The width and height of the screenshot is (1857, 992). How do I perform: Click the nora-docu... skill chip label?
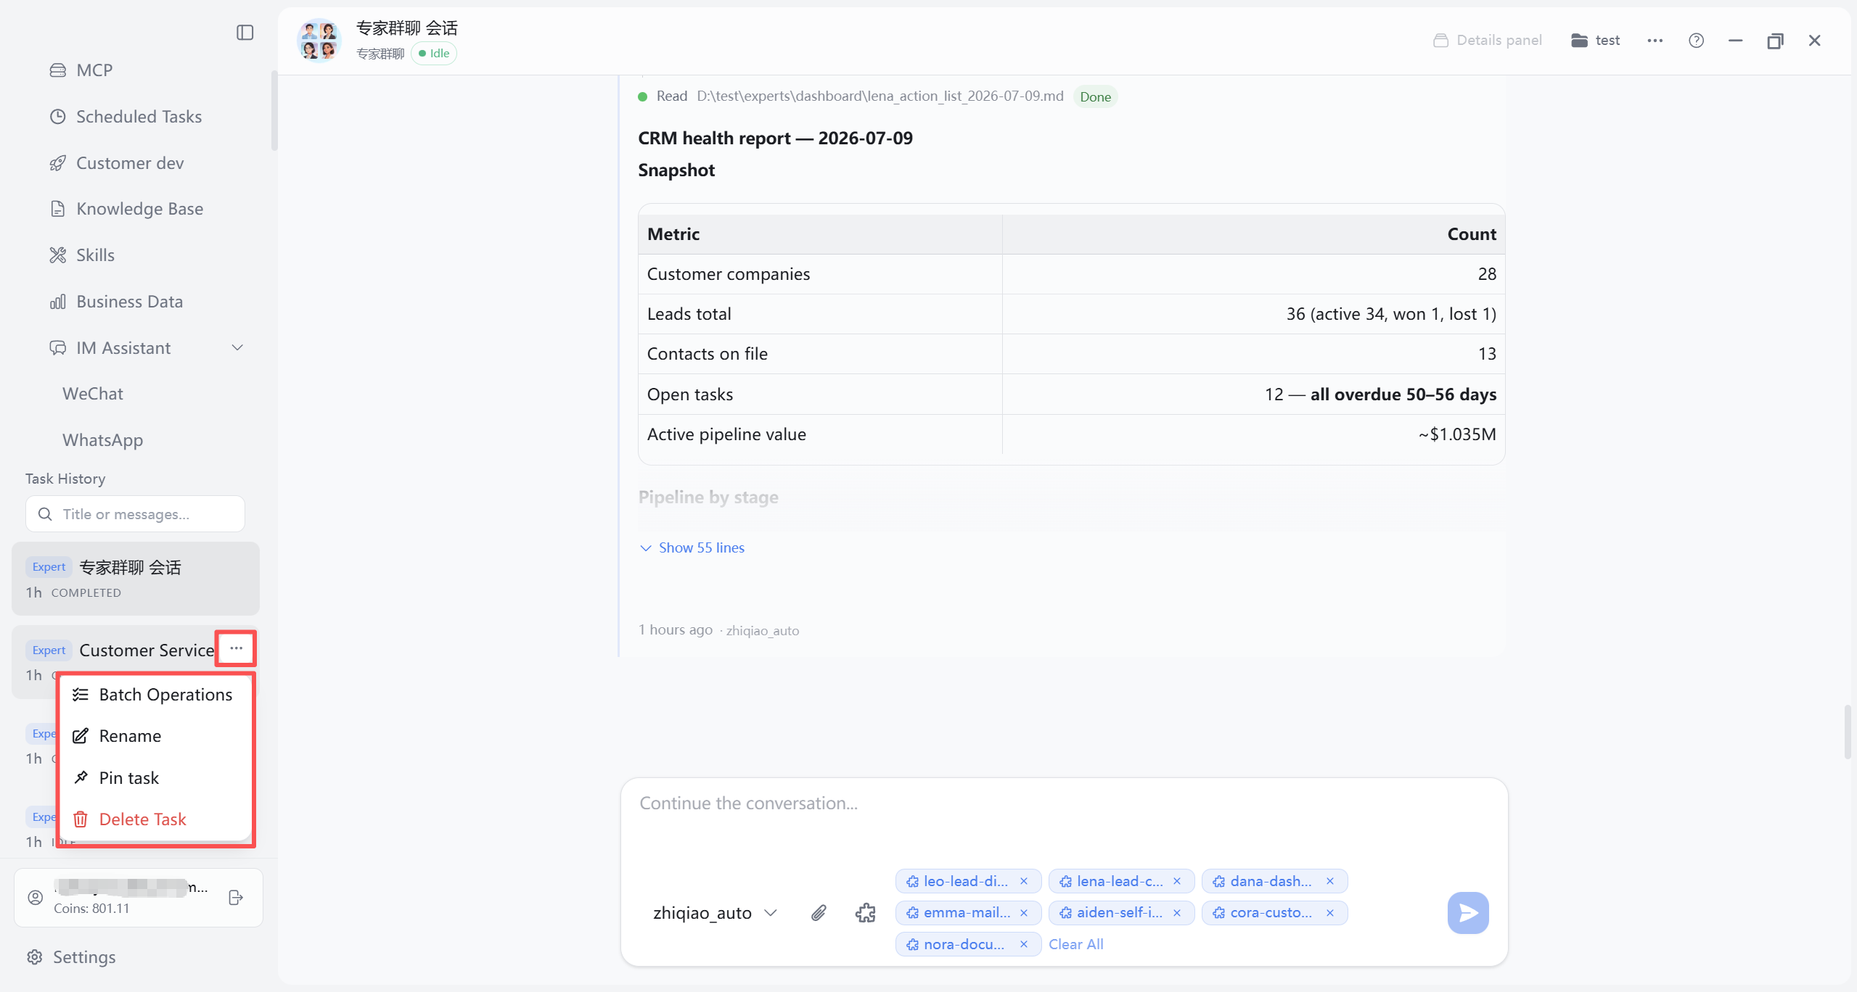pyautogui.click(x=964, y=944)
